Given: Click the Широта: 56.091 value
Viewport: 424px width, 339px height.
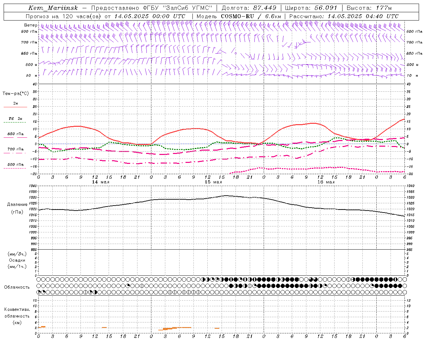Looking at the screenshot, I should coord(311,8).
